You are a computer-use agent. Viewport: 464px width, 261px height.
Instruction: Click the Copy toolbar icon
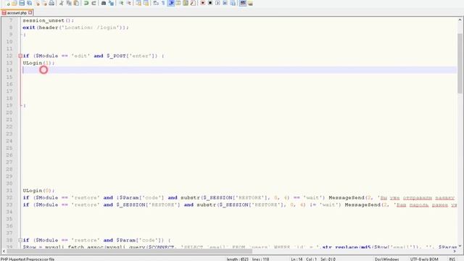pos(69,3)
